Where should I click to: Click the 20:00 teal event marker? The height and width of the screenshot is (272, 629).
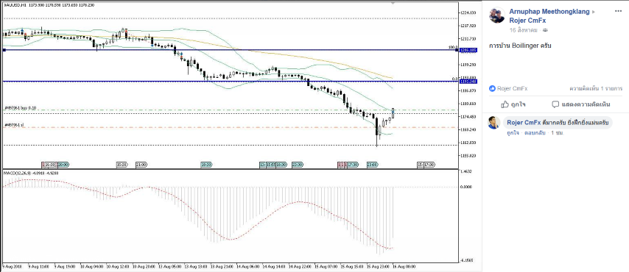pos(63,164)
